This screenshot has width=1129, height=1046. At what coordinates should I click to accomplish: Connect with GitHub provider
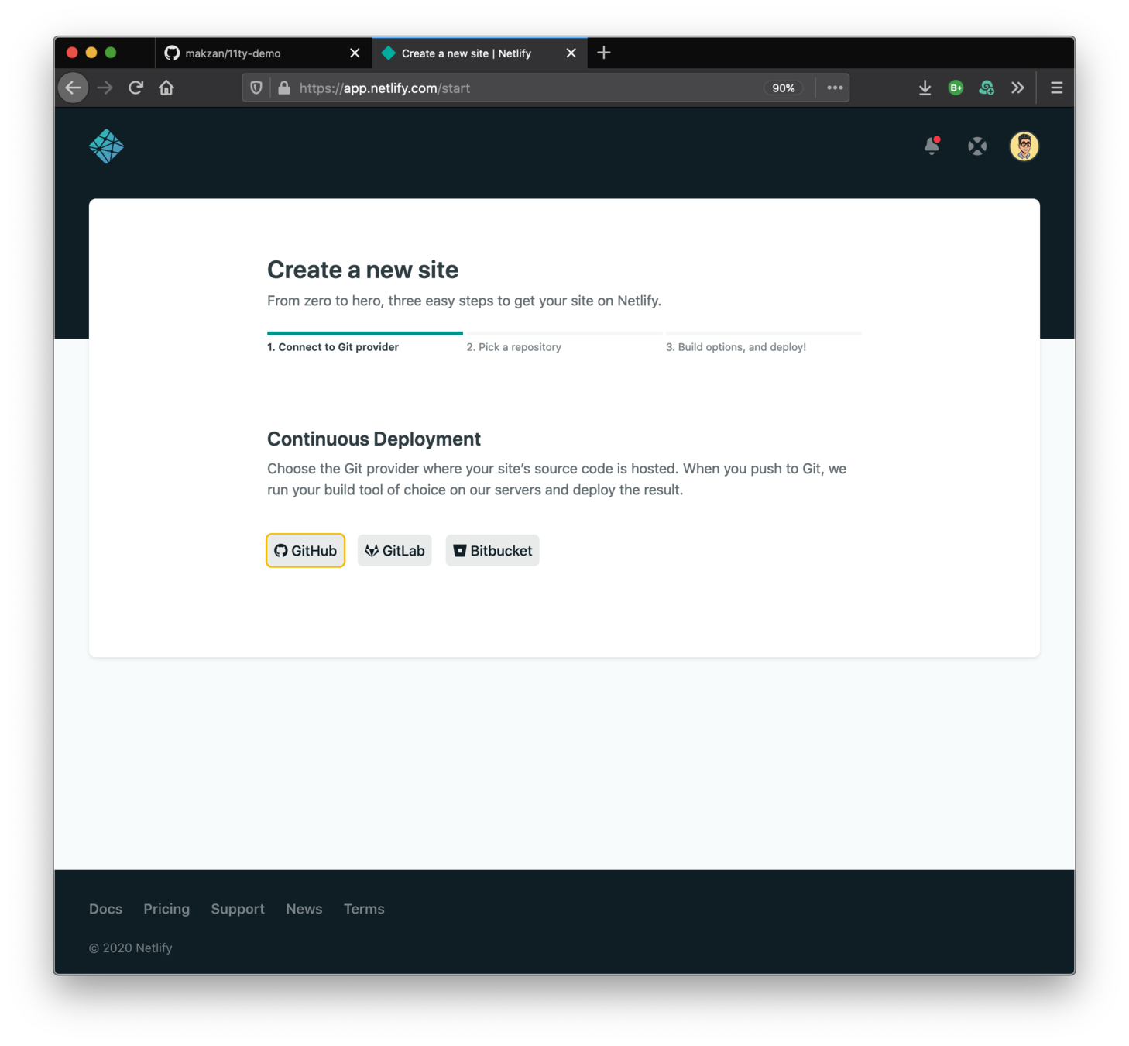click(306, 550)
